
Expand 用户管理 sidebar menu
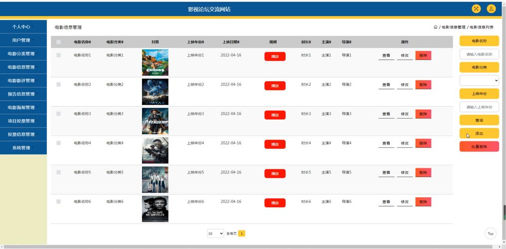(x=23, y=40)
